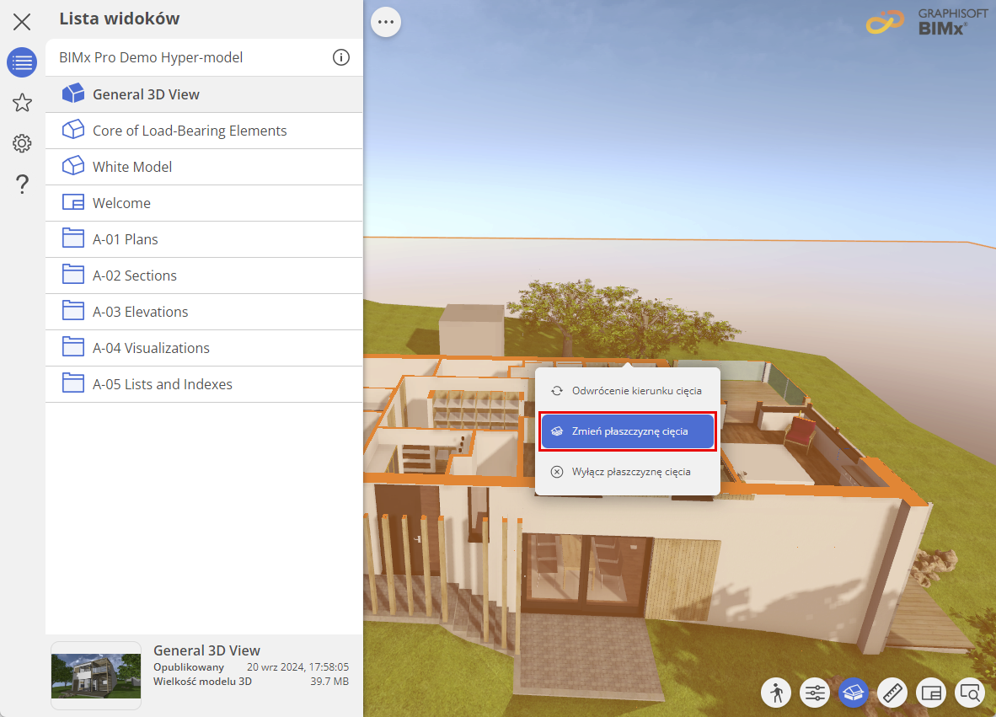Click the White Model cube icon
996x717 pixels.
click(x=73, y=166)
